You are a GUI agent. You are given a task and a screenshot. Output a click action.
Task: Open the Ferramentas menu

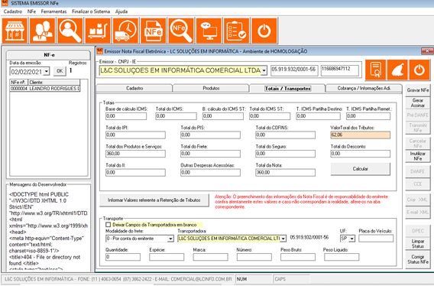click(53, 11)
